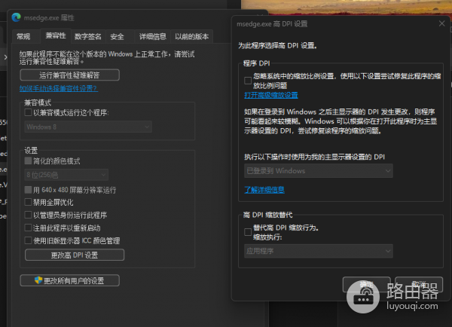Toggle 简化的颜色模式 checkbox
Viewport: 452px width, 327px height.
point(28,160)
